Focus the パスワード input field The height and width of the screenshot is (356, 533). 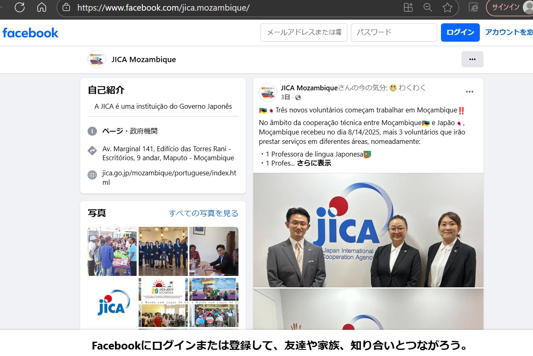point(394,32)
